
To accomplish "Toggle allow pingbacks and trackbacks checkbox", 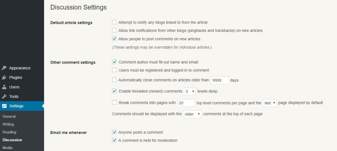I will [x=114, y=31].
